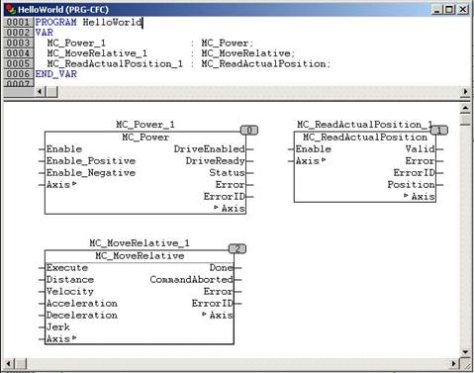
Task: Select Enable_Positive input pin
Action: pos(91,161)
